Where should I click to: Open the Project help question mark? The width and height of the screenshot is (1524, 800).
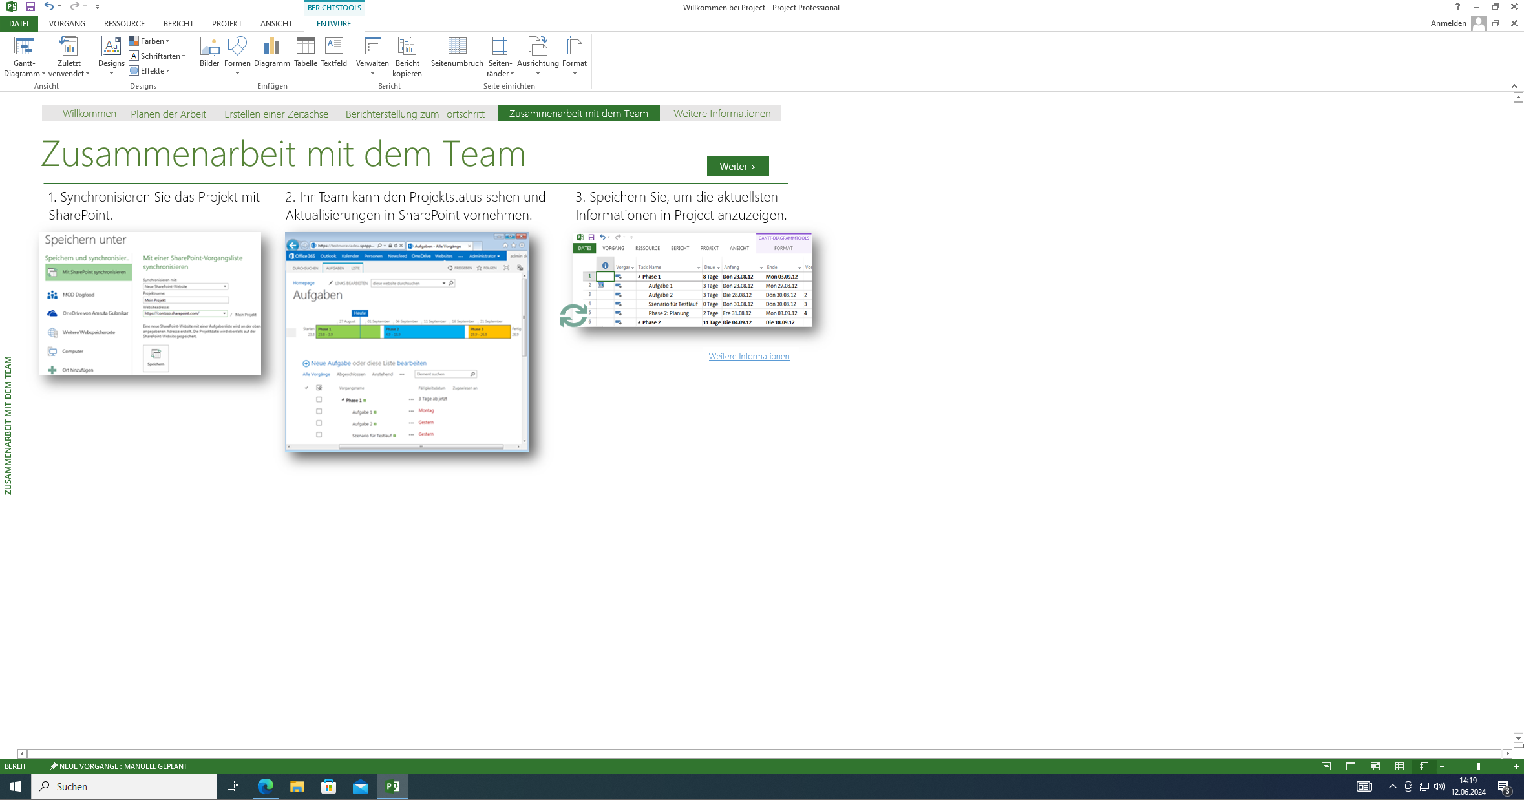coord(1457,7)
